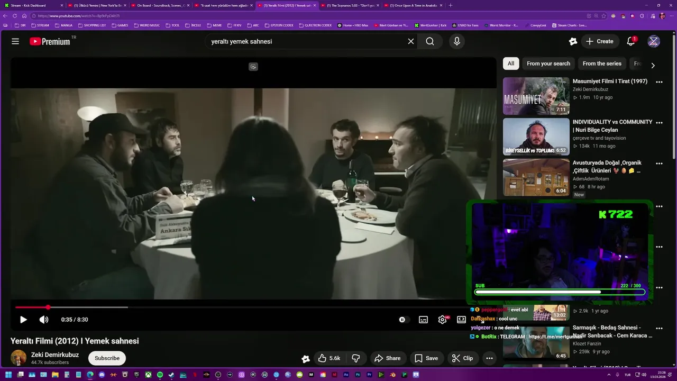Dislike the video
Viewport: 677px width, 381px height.
(x=356, y=358)
